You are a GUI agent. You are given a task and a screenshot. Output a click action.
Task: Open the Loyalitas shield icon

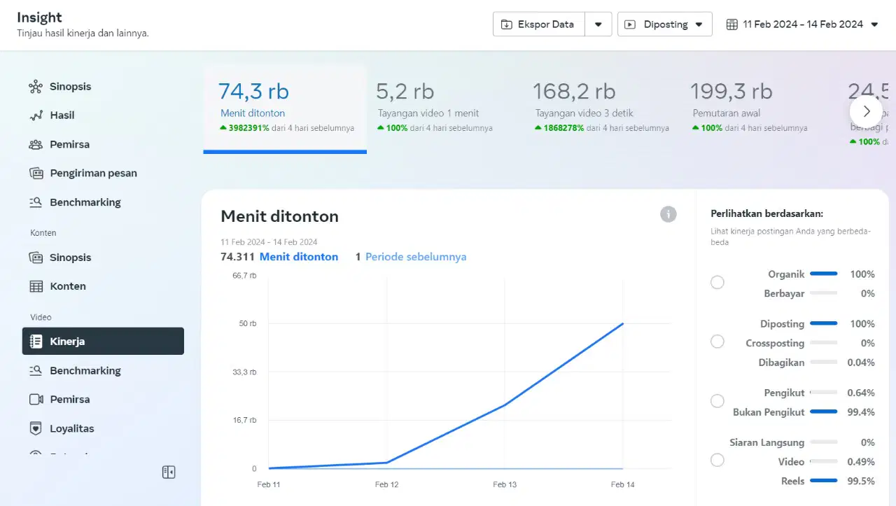pos(36,428)
